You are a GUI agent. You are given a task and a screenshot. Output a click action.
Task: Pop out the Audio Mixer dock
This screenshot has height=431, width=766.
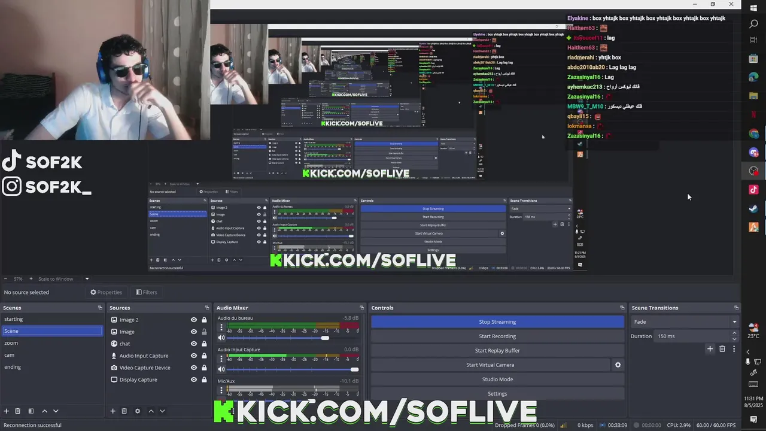361,308
